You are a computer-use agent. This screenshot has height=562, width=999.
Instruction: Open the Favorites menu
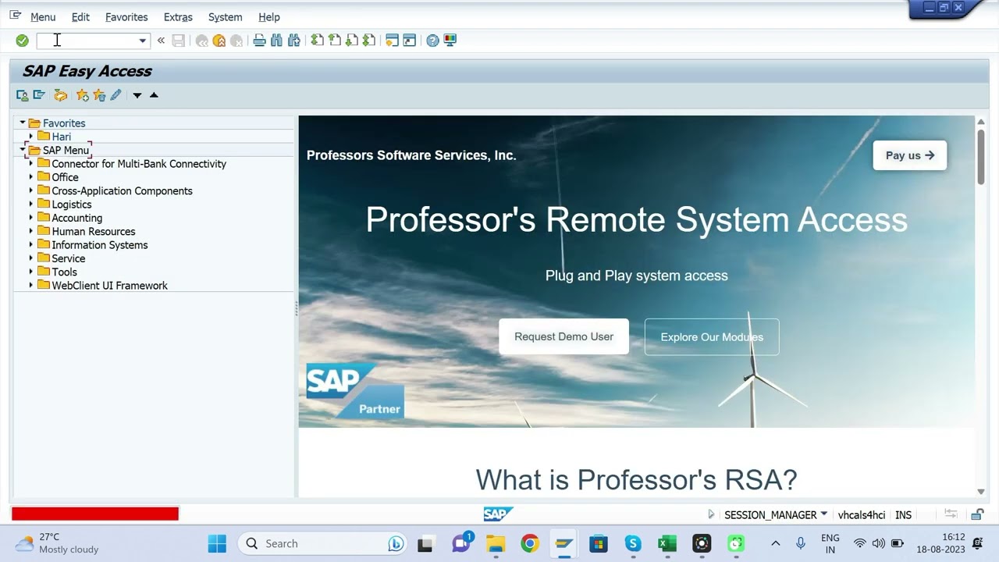coord(126,17)
